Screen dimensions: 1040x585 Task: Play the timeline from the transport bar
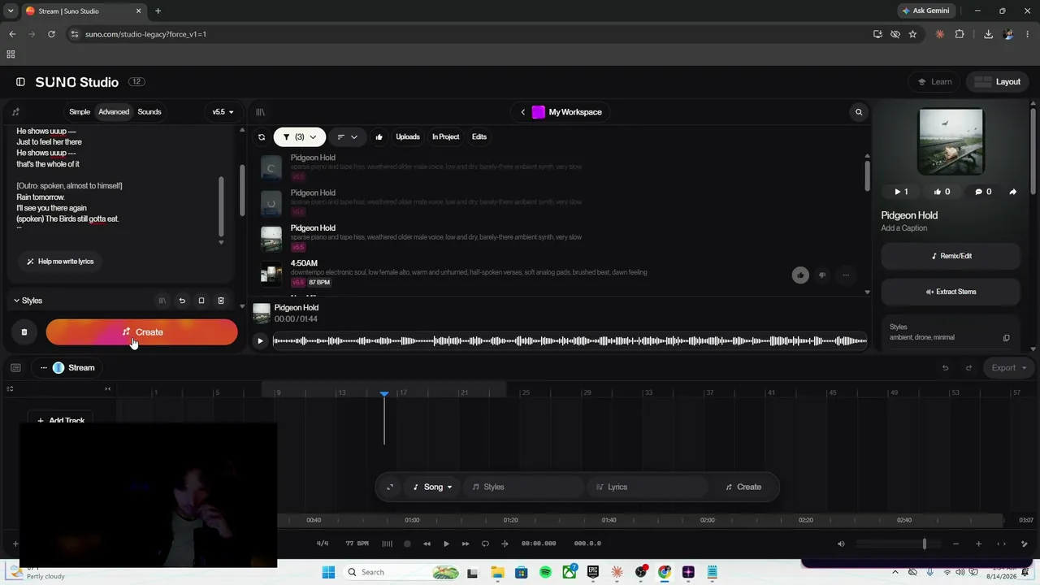pyautogui.click(x=446, y=544)
